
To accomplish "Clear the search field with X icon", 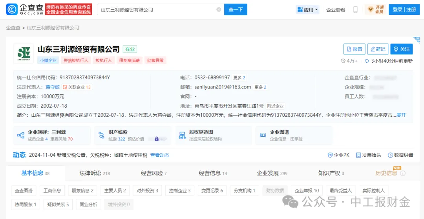I will pos(219,10).
